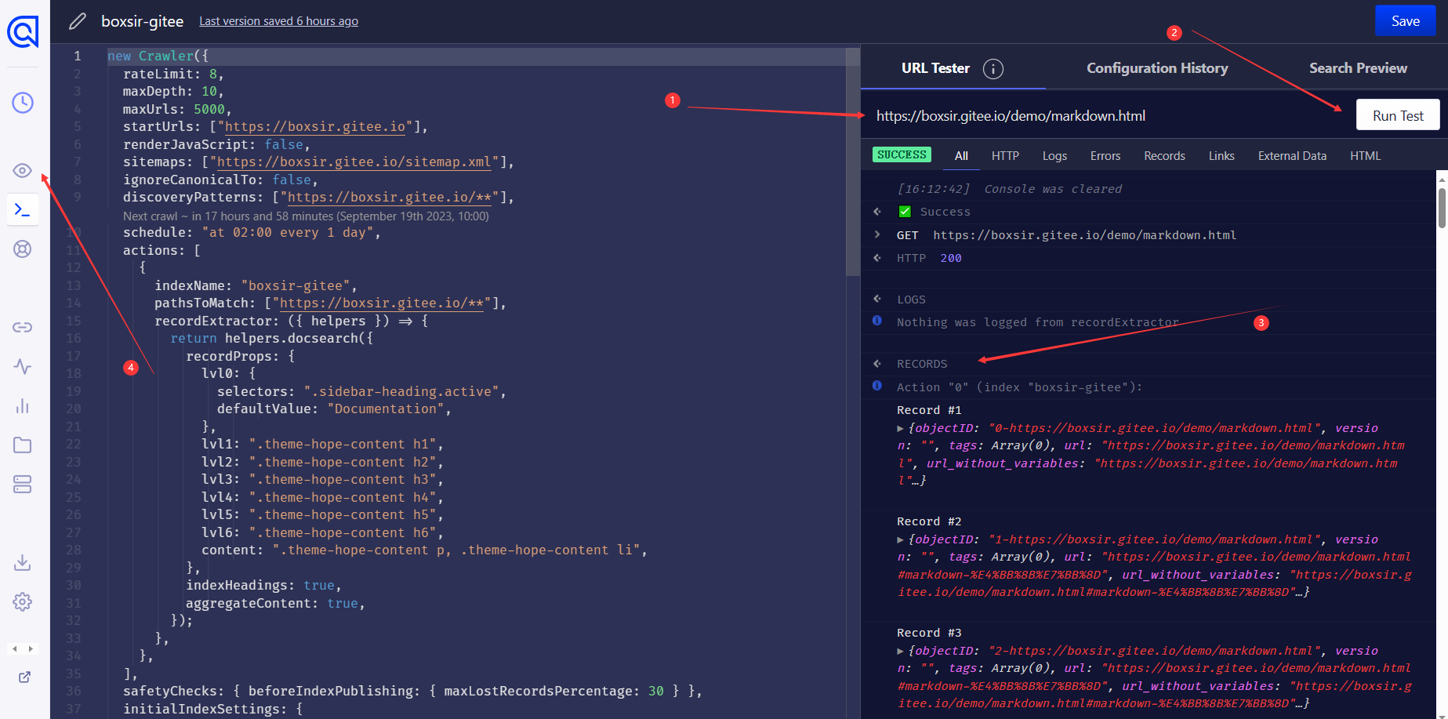Screen dimensions: 1448x719
Task: Expand Record #2 object triangle
Action: click(x=901, y=539)
